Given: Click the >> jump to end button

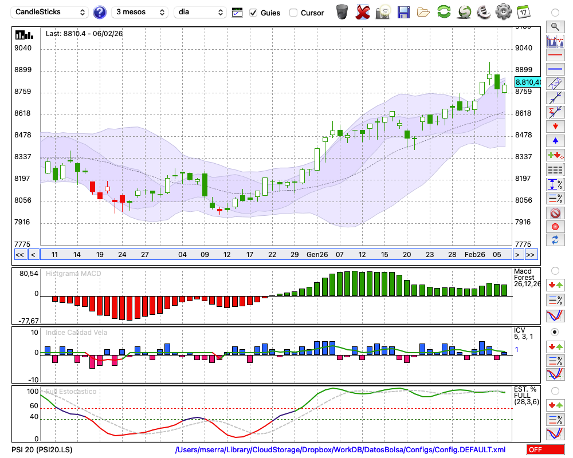Looking at the screenshot, I should 531,254.
